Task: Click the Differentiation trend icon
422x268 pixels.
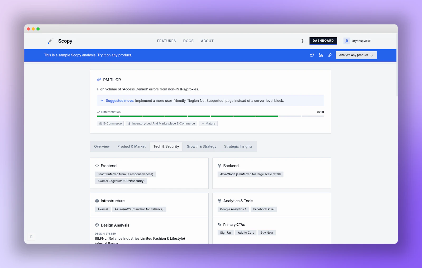Action: (x=98, y=112)
